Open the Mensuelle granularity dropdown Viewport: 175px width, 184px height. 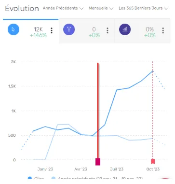(x=101, y=8)
